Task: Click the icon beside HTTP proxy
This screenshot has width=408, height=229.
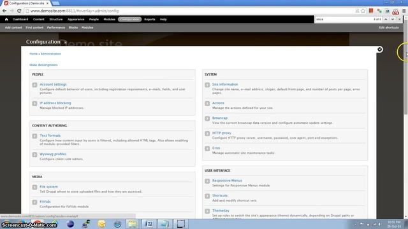Action: tap(207, 134)
